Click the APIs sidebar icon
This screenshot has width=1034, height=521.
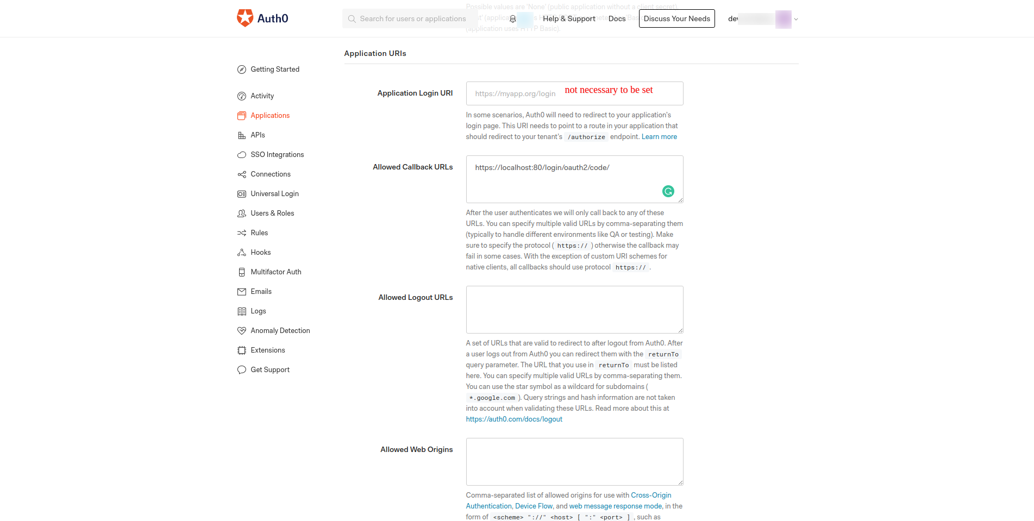coord(242,135)
